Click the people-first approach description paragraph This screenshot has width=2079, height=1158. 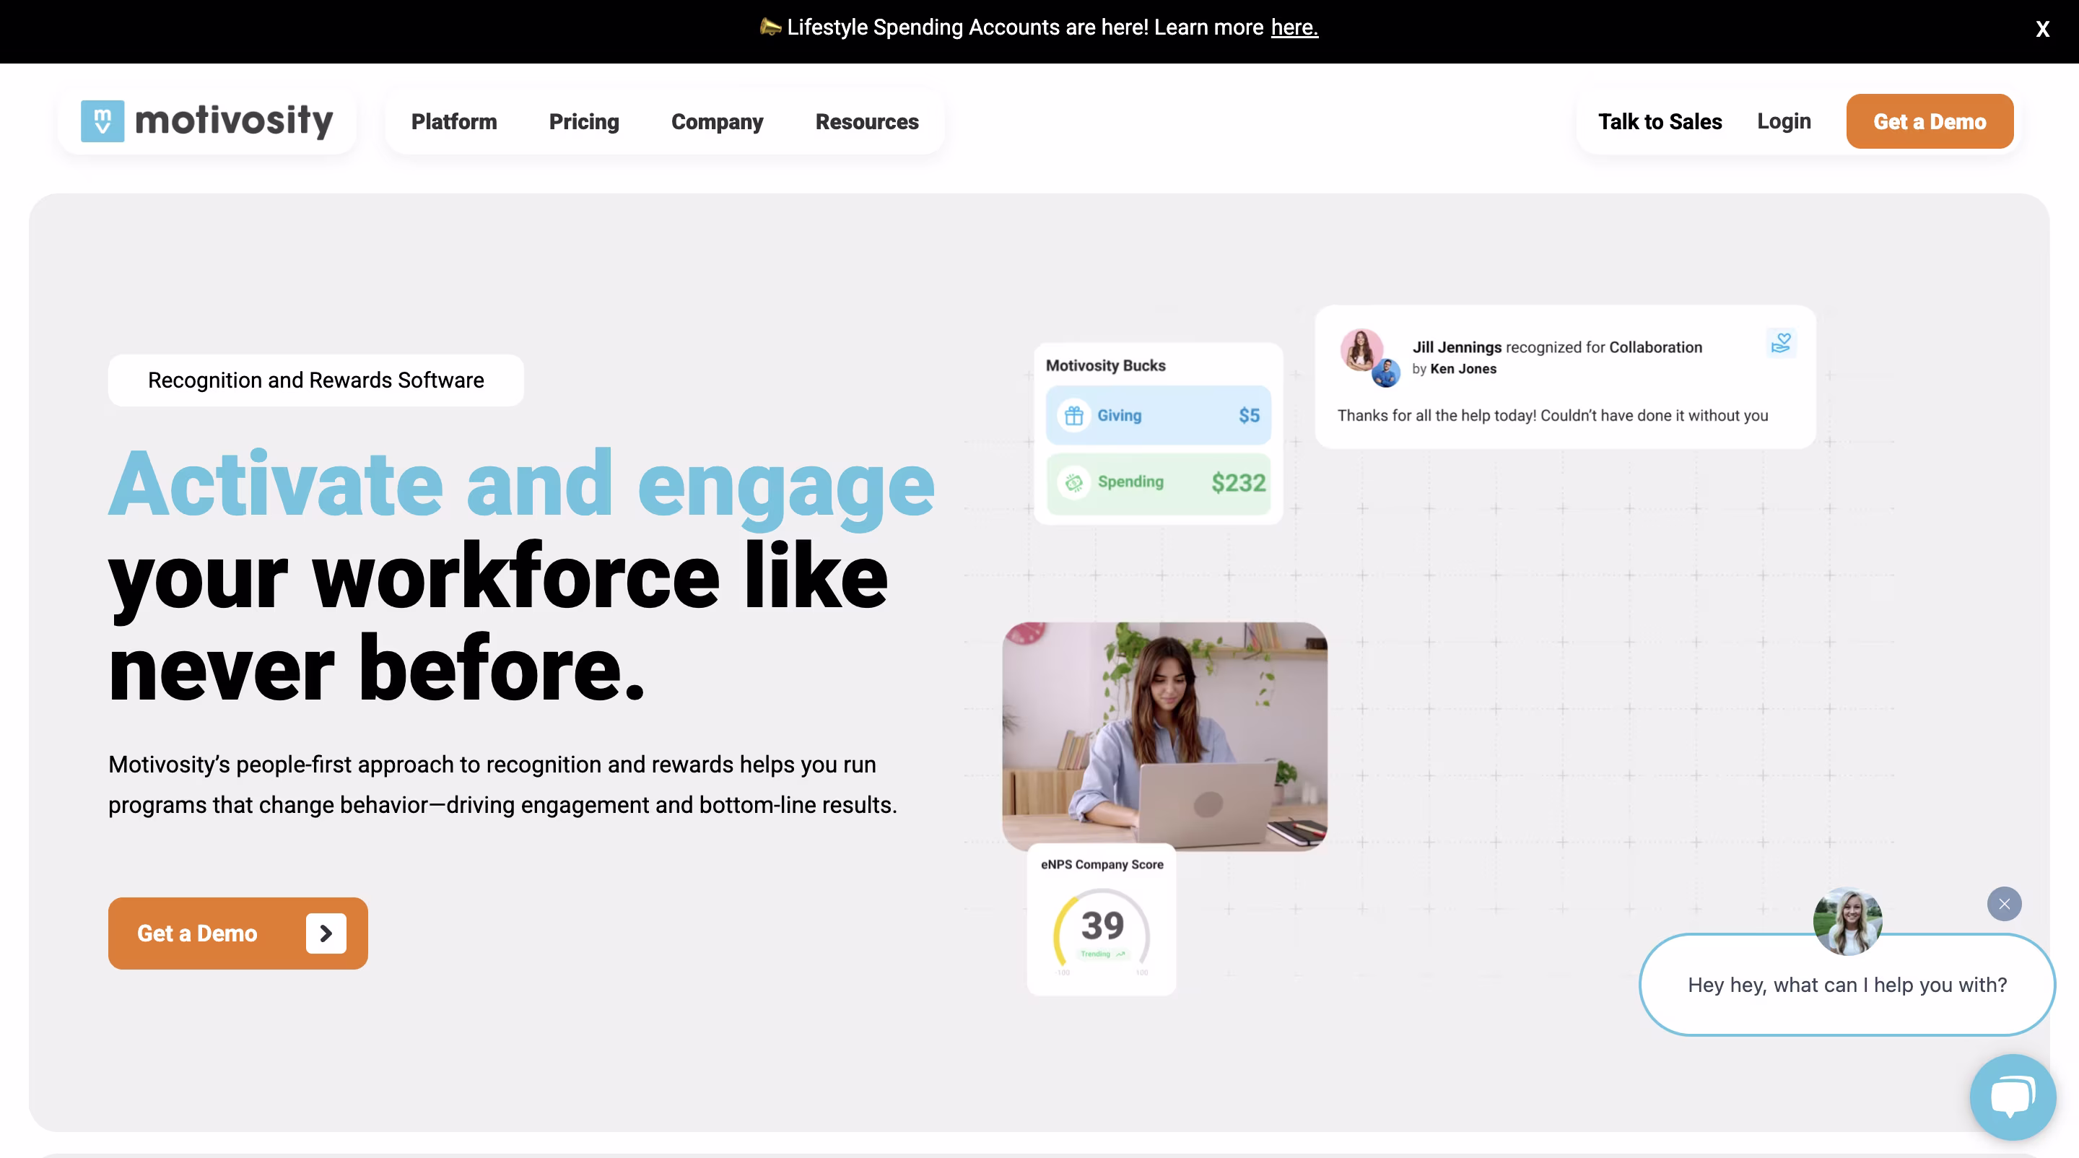coord(503,784)
